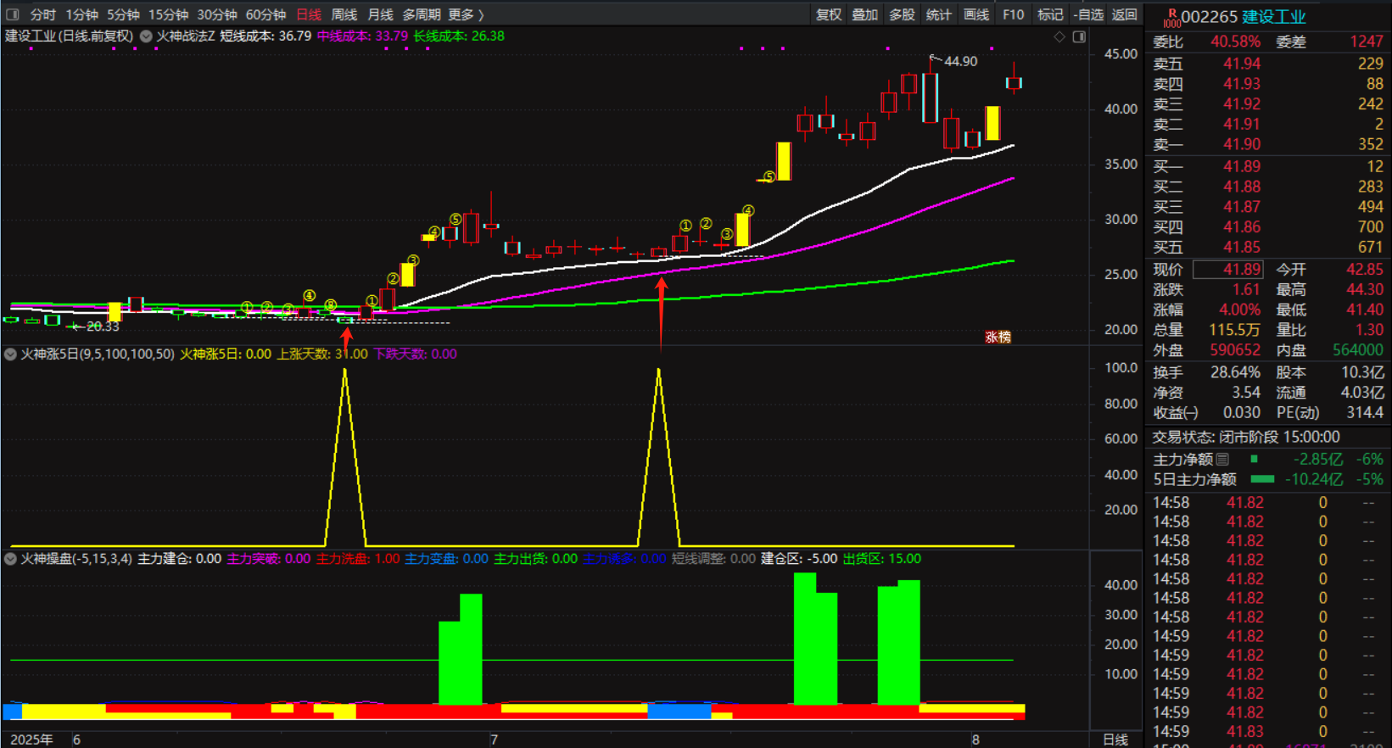
Task: Open the F10 company info button
Action: [x=1013, y=14]
